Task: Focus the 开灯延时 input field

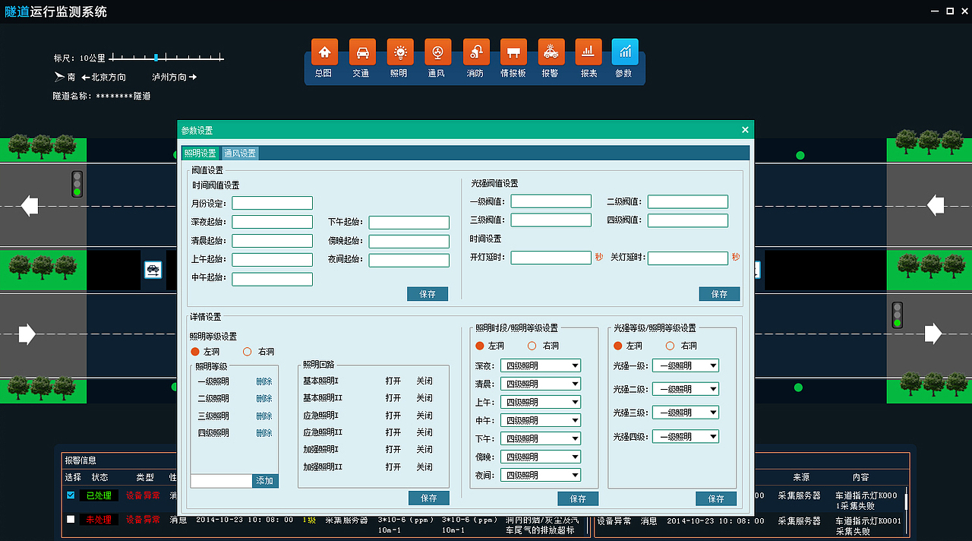Action: pos(551,258)
